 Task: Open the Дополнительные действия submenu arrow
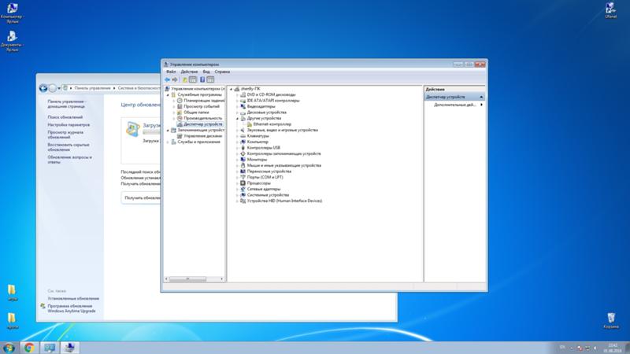481,105
